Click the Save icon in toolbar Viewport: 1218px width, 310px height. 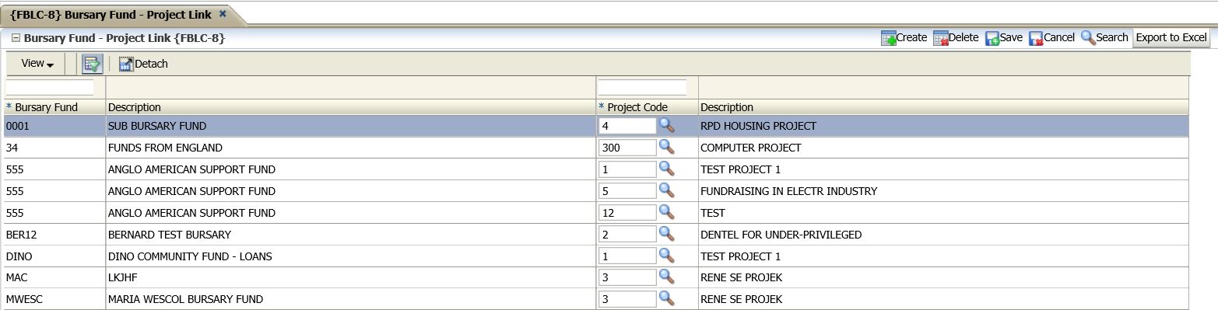click(992, 38)
